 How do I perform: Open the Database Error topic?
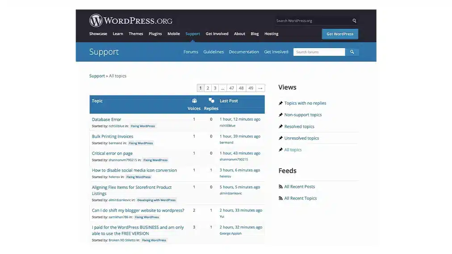click(106, 119)
